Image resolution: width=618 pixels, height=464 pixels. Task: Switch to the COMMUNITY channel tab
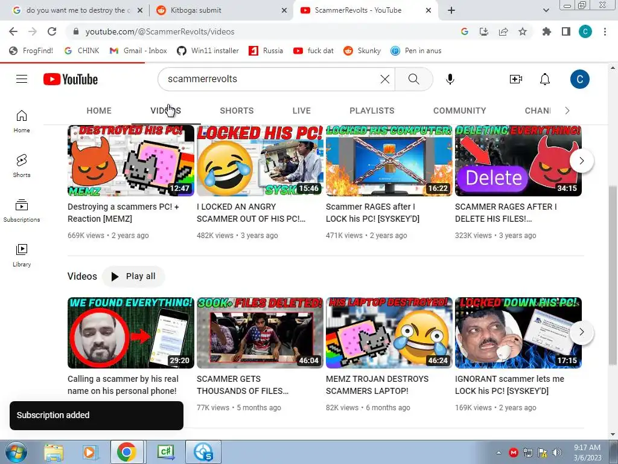459,111
